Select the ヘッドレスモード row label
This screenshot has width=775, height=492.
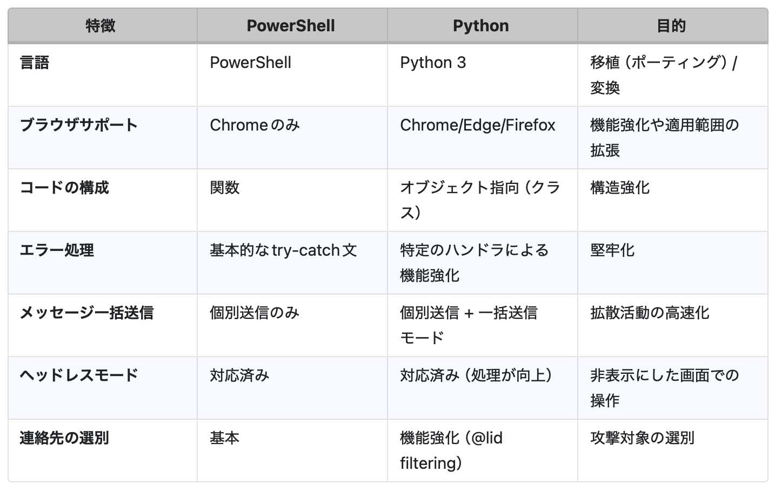(x=79, y=375)
